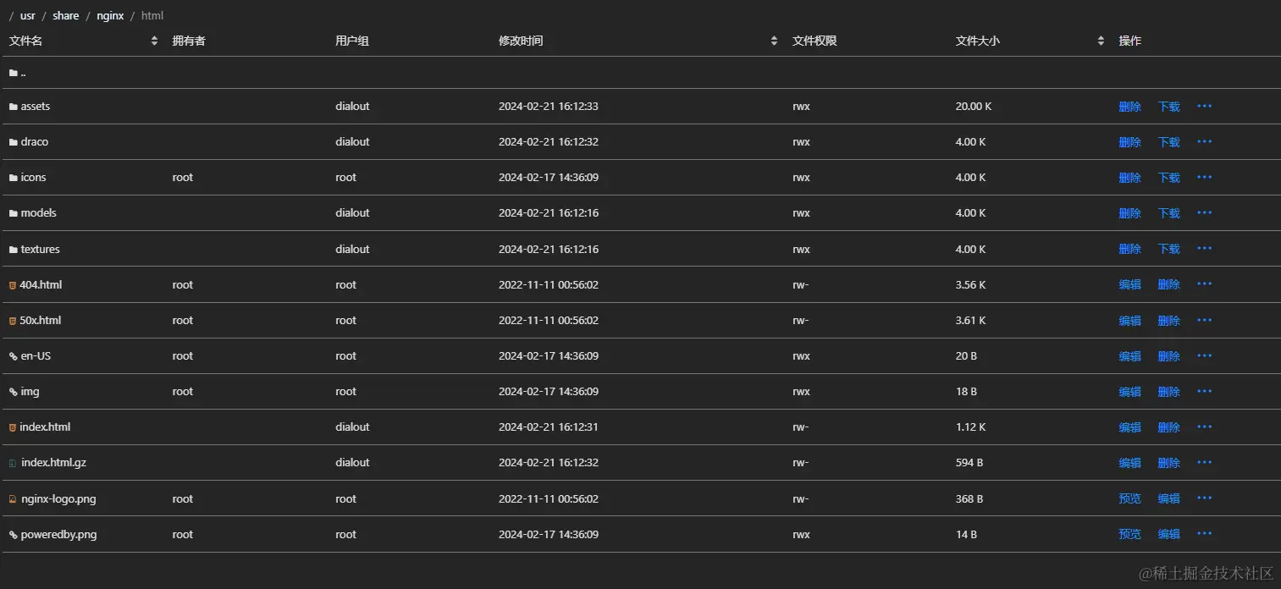Click the index.html.gz archive file icon

point(13,463)
